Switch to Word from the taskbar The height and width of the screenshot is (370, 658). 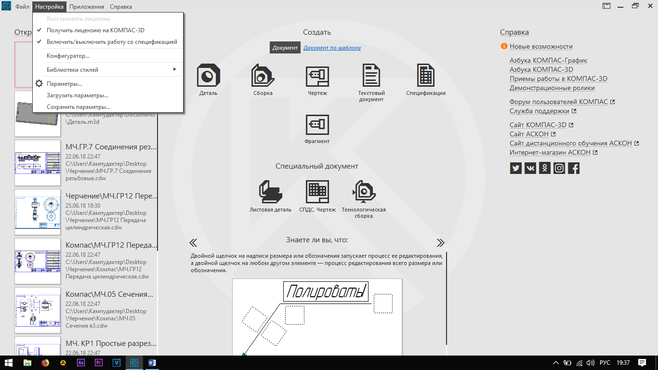pyautogui.click(x=152, y=363)
